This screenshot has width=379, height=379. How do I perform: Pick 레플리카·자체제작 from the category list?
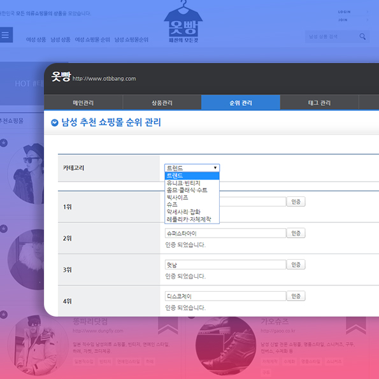click(x=192, y=219)
